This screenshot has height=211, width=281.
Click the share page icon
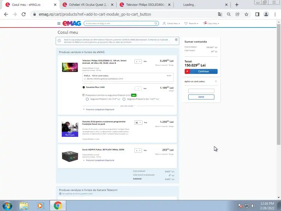(237, 14)
